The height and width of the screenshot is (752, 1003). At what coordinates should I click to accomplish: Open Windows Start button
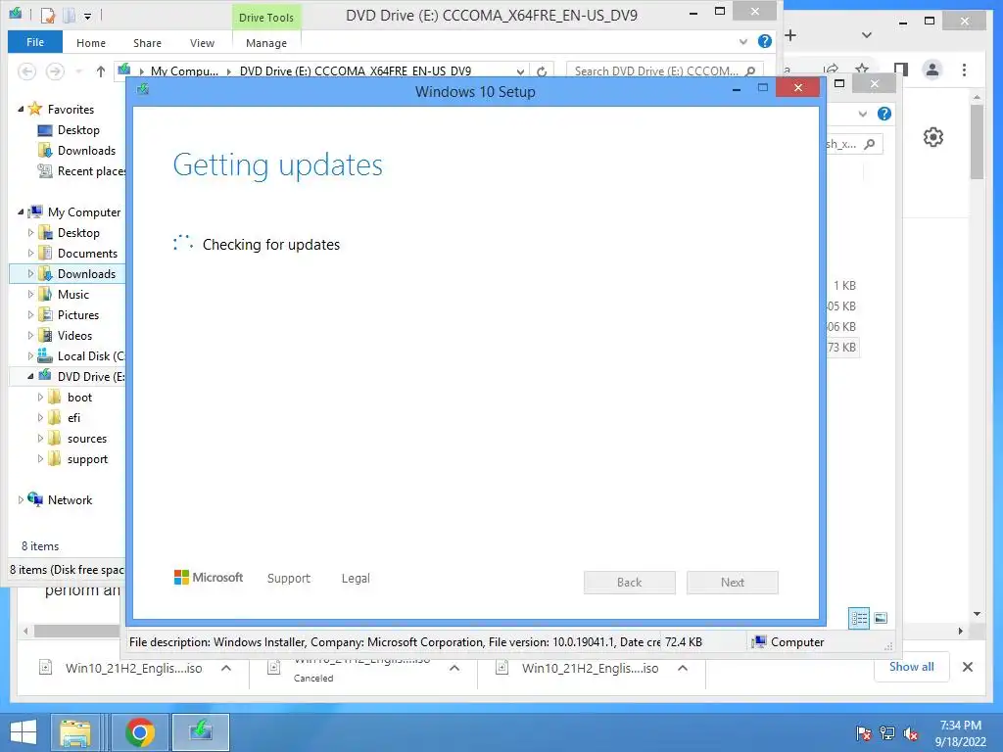(x=24, y=732)
